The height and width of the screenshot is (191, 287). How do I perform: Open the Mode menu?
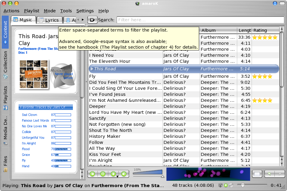coord(50,11)
